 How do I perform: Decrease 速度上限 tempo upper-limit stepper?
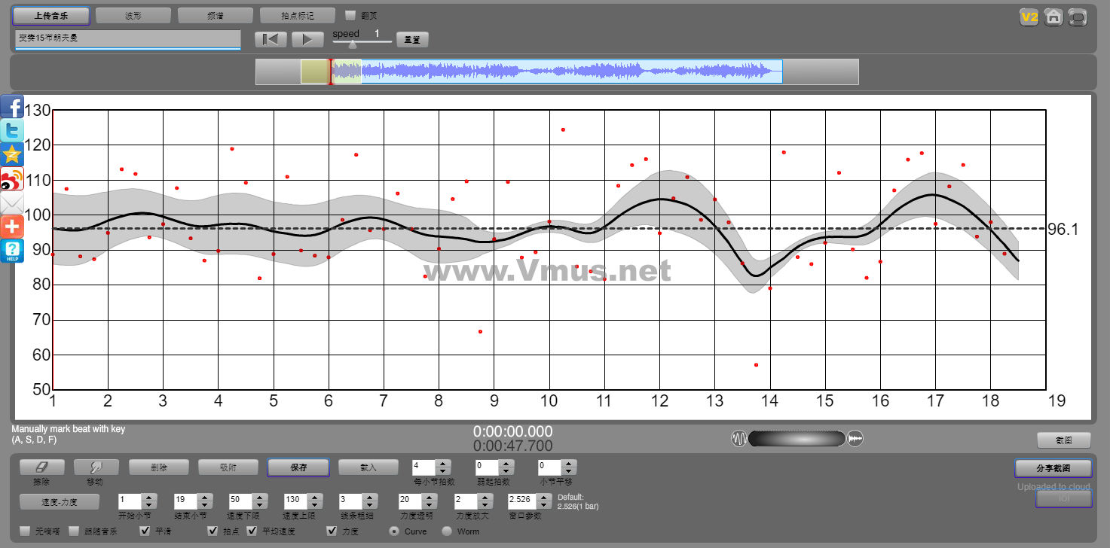point(314,504)
